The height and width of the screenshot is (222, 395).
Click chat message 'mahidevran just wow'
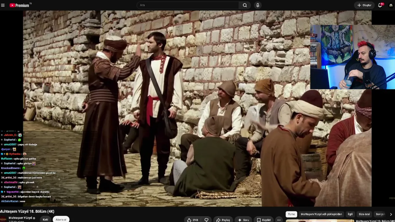tap(30, 178)
